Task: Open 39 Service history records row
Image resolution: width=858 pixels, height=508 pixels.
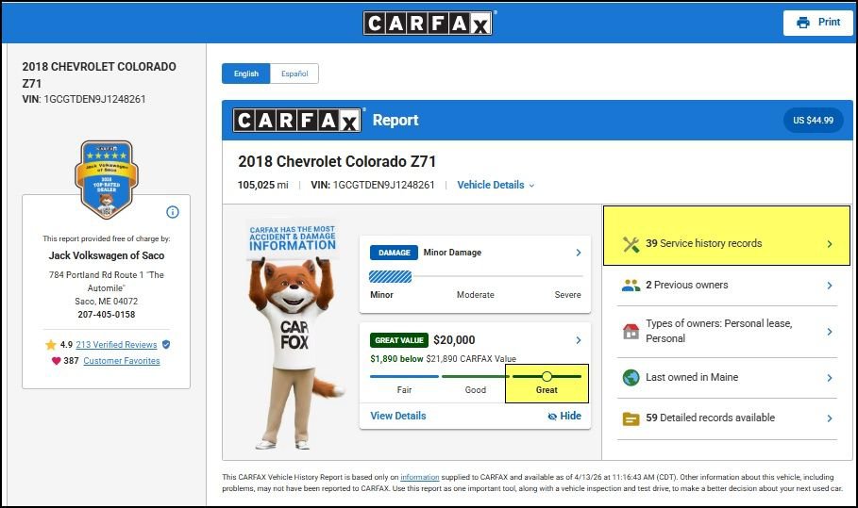Action: click(x=727, y=244)
